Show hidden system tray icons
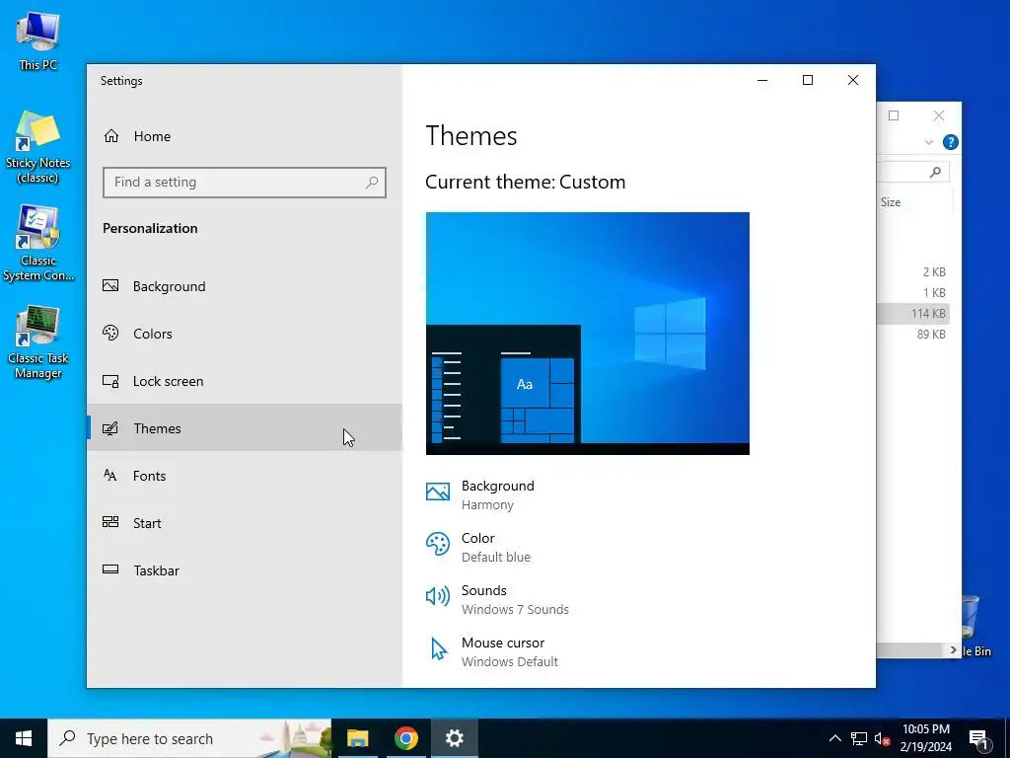1010x758 pixels. click(x=834, y=738)
